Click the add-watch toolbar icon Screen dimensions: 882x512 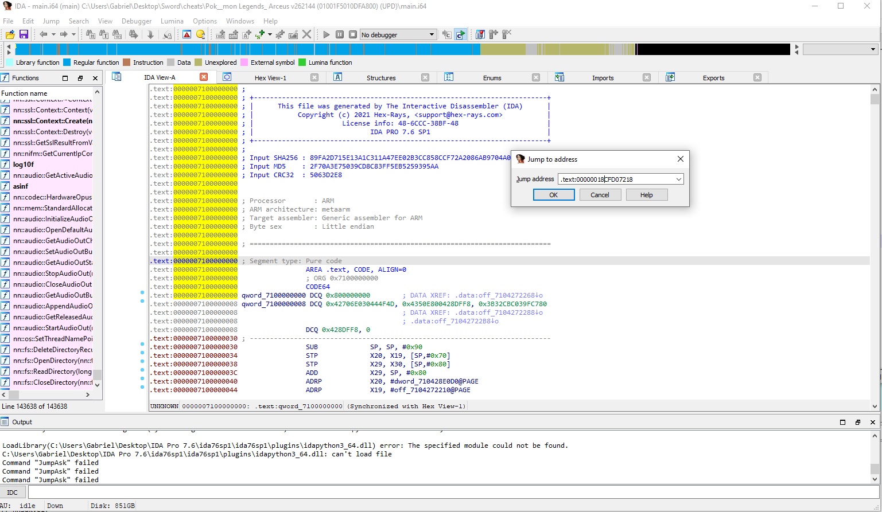pyautogui.click(x=494, y=34)
